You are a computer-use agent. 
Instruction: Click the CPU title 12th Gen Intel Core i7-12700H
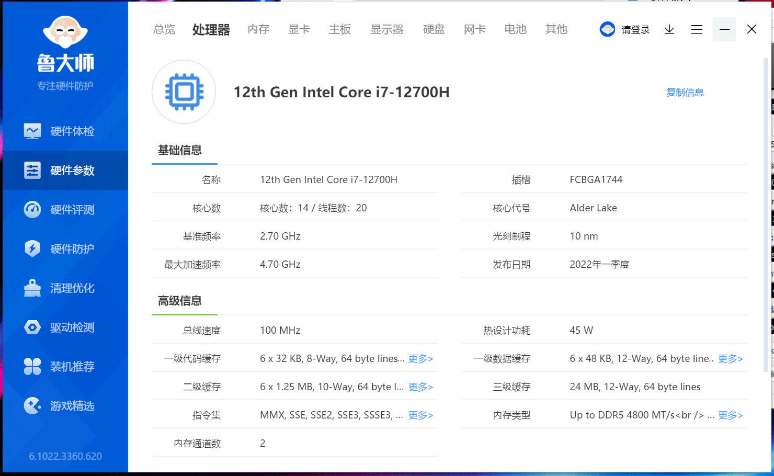click(342, 92)
